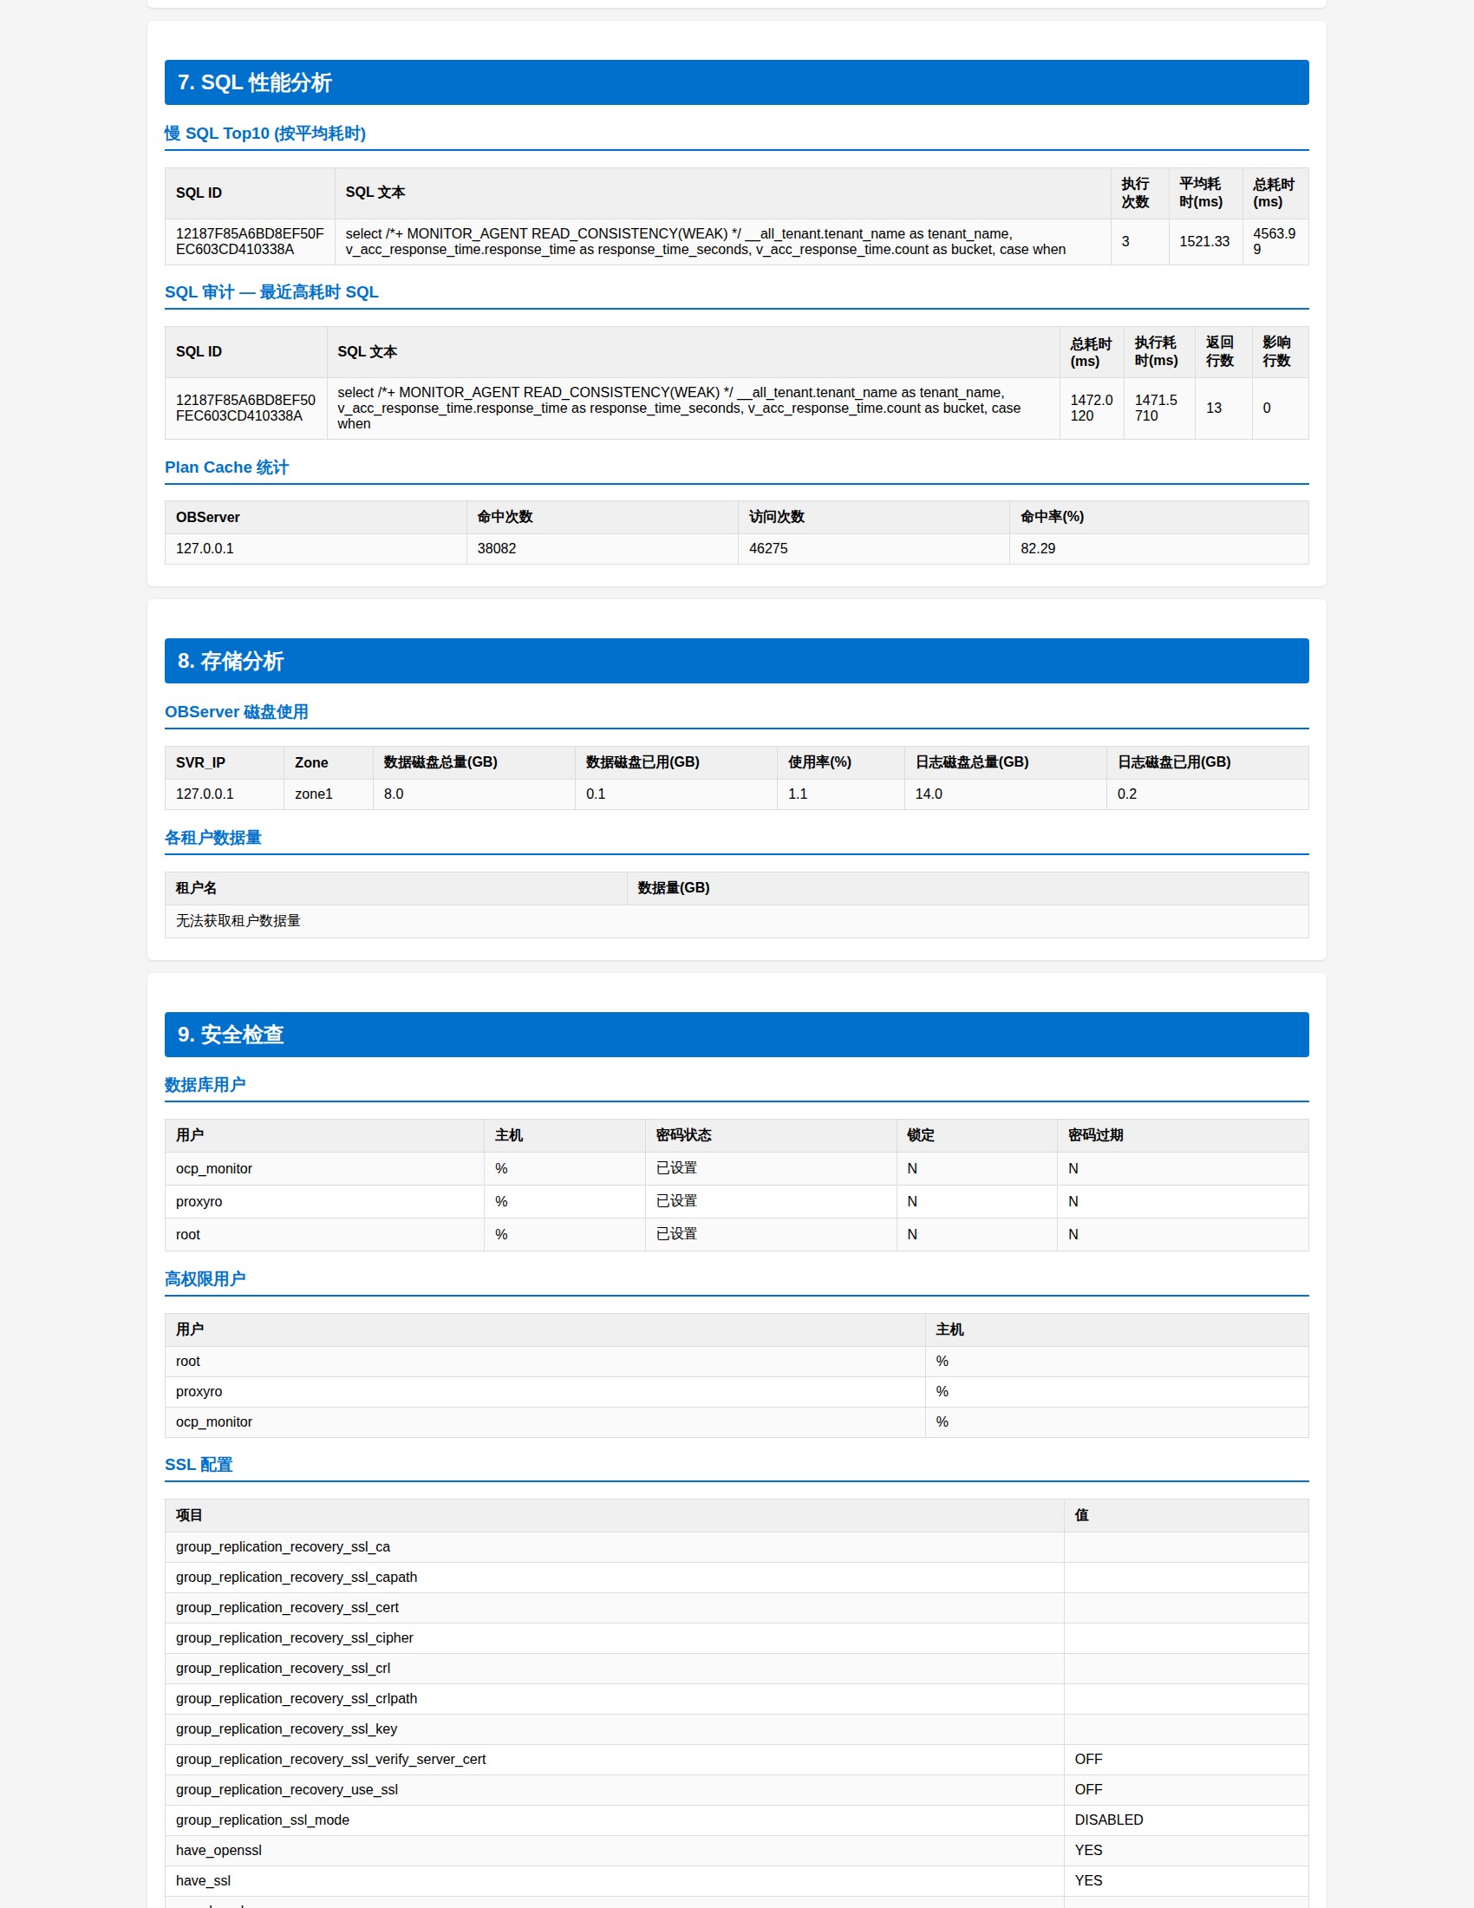The width and height of the screenshot is (1474, 1908).
Task: Click the "访问次数" column header
Action: coord(873,517)
